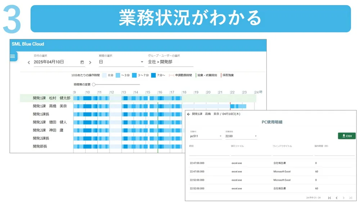Go to next page of results

343,198
